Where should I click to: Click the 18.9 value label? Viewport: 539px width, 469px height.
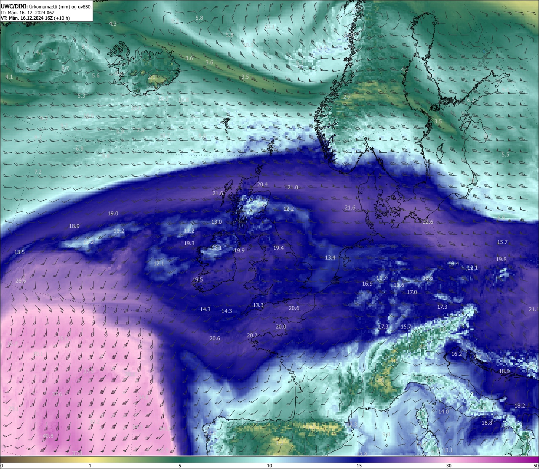[74, 226]
